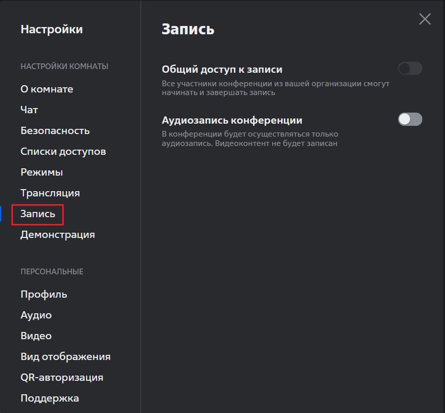
Task: Select Вид отображения in sidebar
Action: pos(65,357)
